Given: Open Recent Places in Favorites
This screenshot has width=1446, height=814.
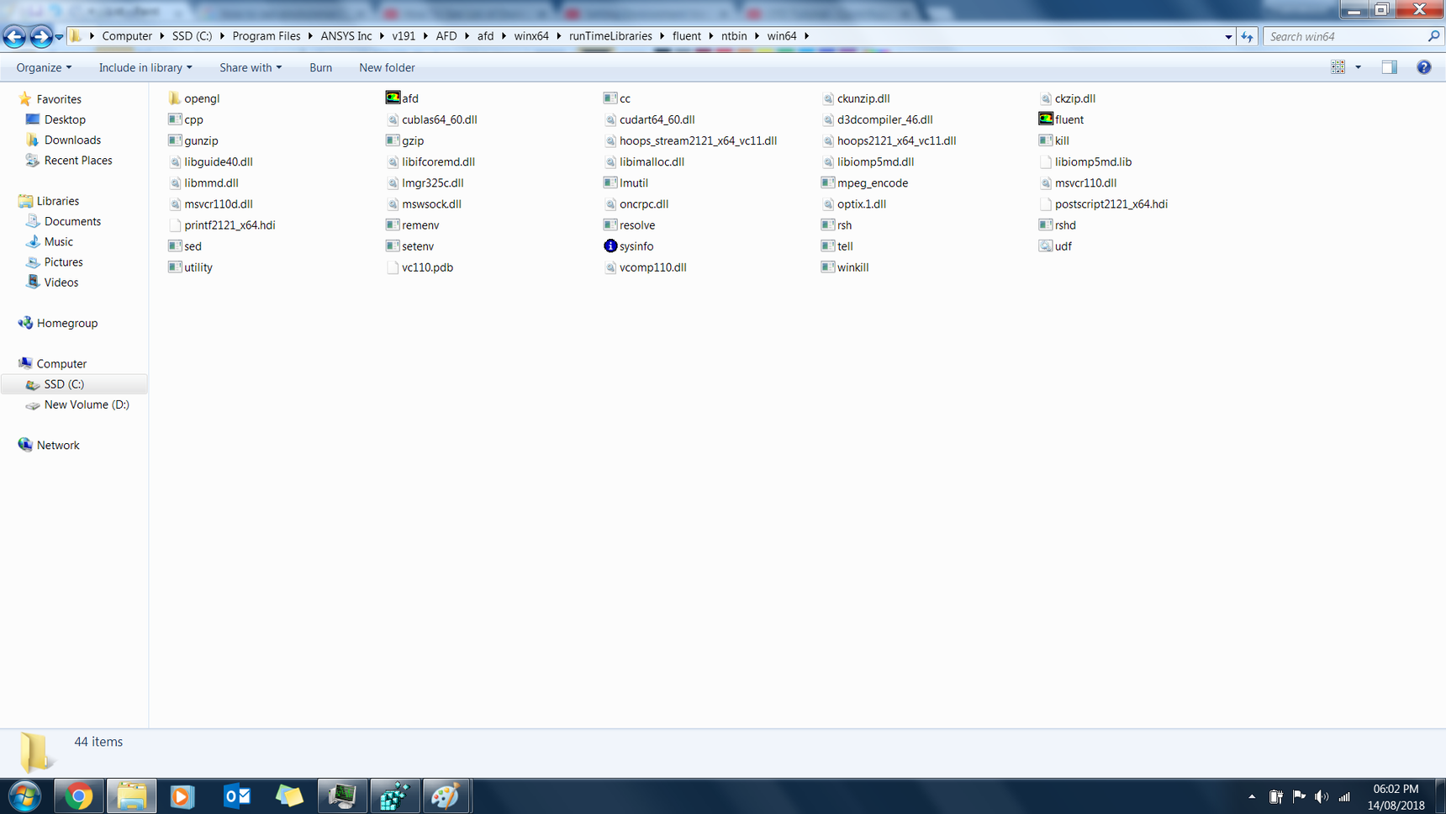Looking at the screenshot, I should click(x=78, y=160).
